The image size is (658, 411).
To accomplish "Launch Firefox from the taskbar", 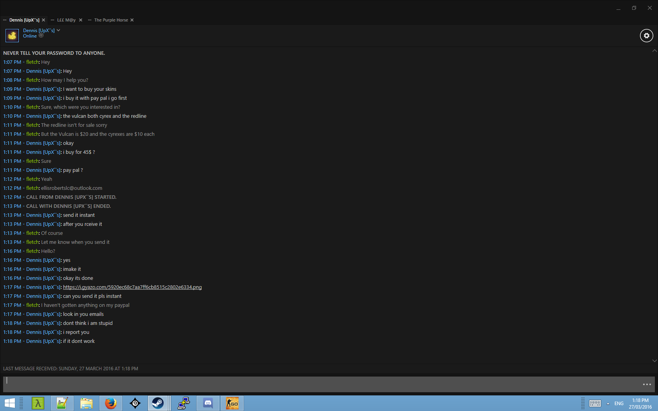I will tap(111, 403).
